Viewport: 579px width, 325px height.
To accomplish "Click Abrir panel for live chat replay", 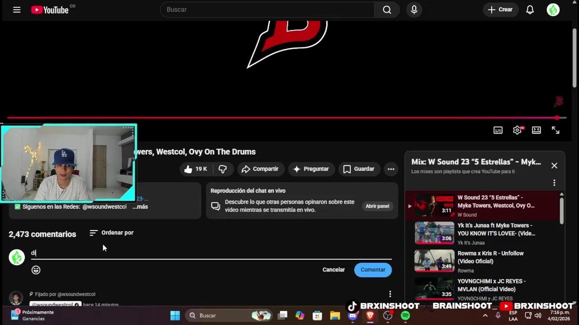I will [377, 206].
